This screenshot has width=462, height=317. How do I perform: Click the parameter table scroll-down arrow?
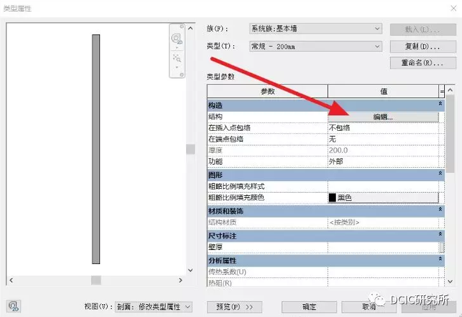451,282
